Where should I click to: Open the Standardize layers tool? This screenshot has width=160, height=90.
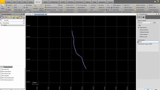[x=28, y=5]
